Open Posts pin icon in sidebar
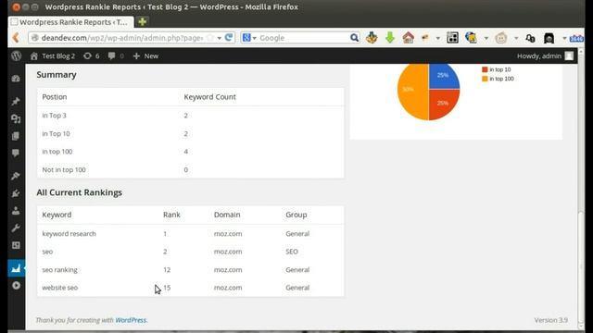The height and width of the screenshot is (333, 593). pyautogui.click(x=16, y=101)
